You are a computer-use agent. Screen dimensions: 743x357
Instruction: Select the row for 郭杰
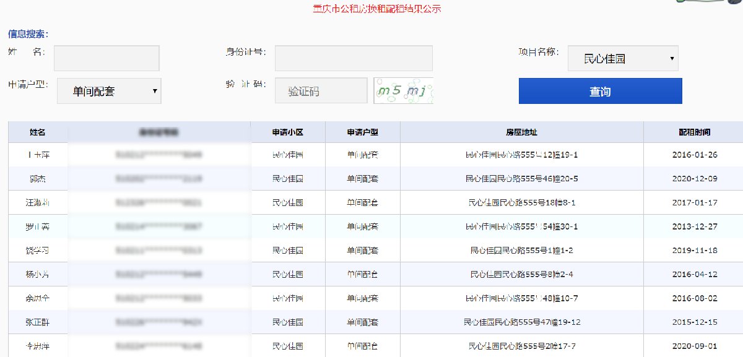pos(39,179)
